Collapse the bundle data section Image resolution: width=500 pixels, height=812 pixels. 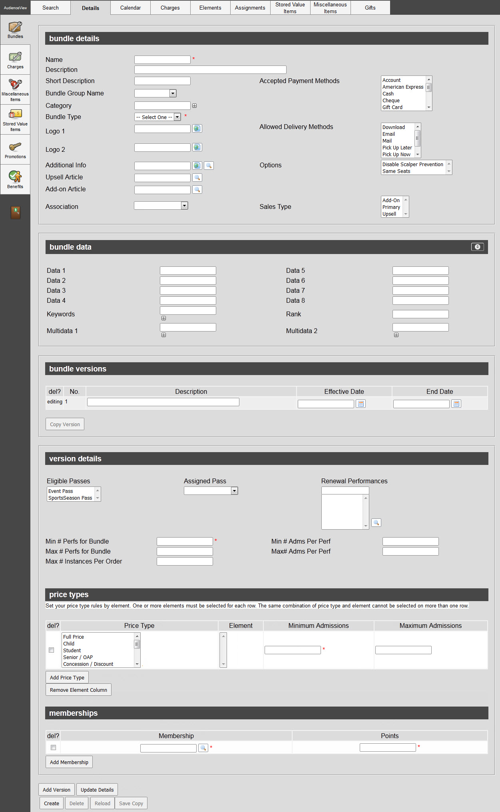click(x=477, y=247)
